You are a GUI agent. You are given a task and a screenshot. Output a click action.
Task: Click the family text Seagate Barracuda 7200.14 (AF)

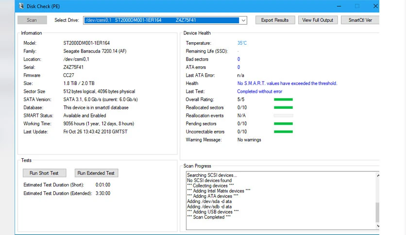[95, 51]
